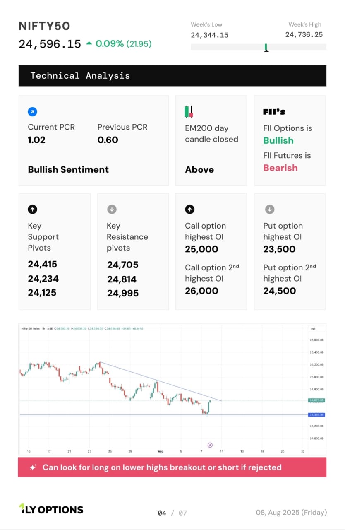Click the blue arrow icon above Current PCR
Viewport: 345px width, 530px height.
coord(32,111)
